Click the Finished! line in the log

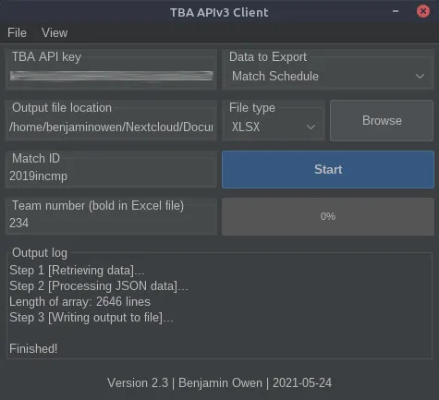33,349
